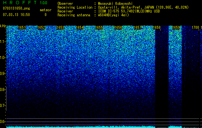The width and height of the screenshot is (202, 128).
Task: Select the file name 0703131650.png
Action: (16, 8)
